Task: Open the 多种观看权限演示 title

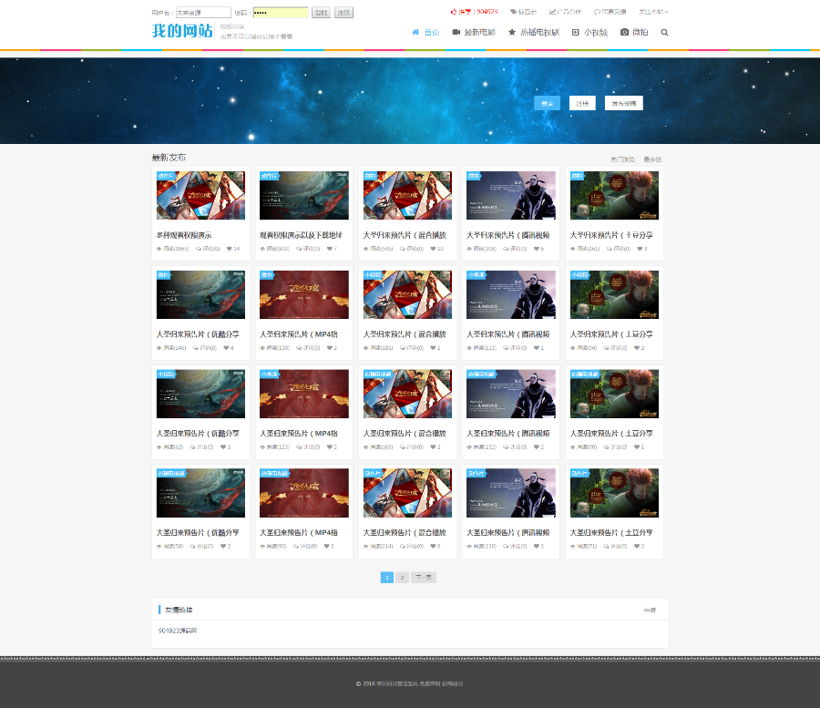Action: [184, 235]
